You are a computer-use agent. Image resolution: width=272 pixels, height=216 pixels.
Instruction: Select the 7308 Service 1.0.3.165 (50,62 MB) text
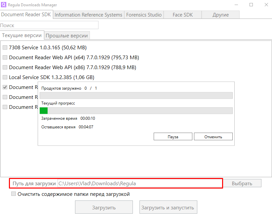coord(48,47)
